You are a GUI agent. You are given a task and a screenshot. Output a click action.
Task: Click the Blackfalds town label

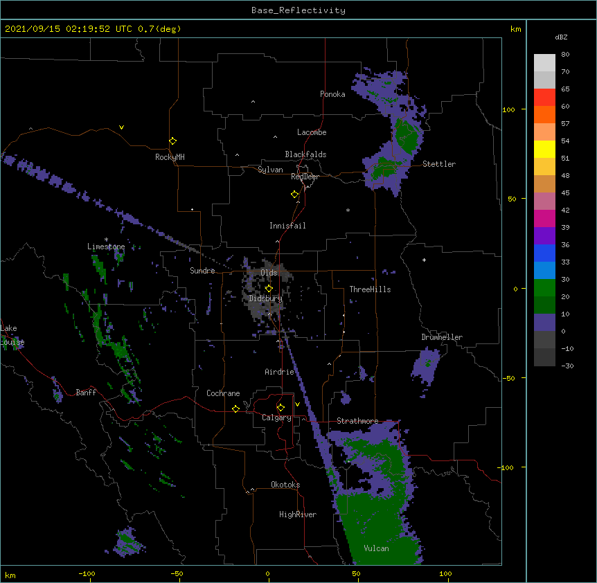tap(305, 154)
